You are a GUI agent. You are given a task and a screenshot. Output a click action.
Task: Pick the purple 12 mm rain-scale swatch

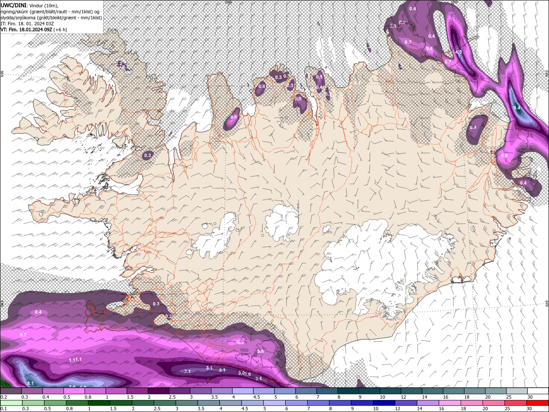click(406, 403)
